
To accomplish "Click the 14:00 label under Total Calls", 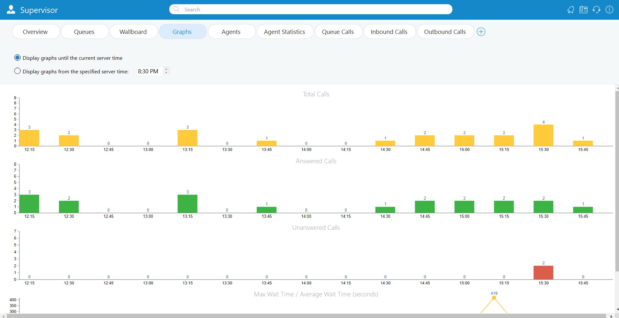I will coord(306,150).
